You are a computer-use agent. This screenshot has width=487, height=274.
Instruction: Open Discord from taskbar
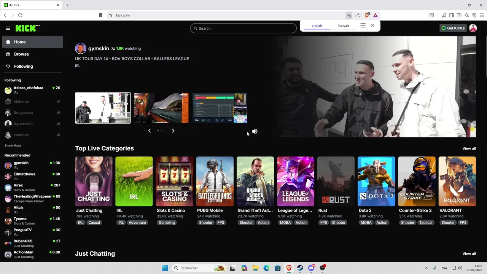(311, 268)
